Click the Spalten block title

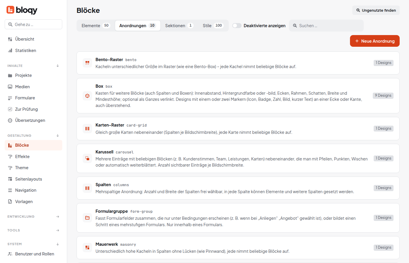pyautogui.click(x=103, y=185)
